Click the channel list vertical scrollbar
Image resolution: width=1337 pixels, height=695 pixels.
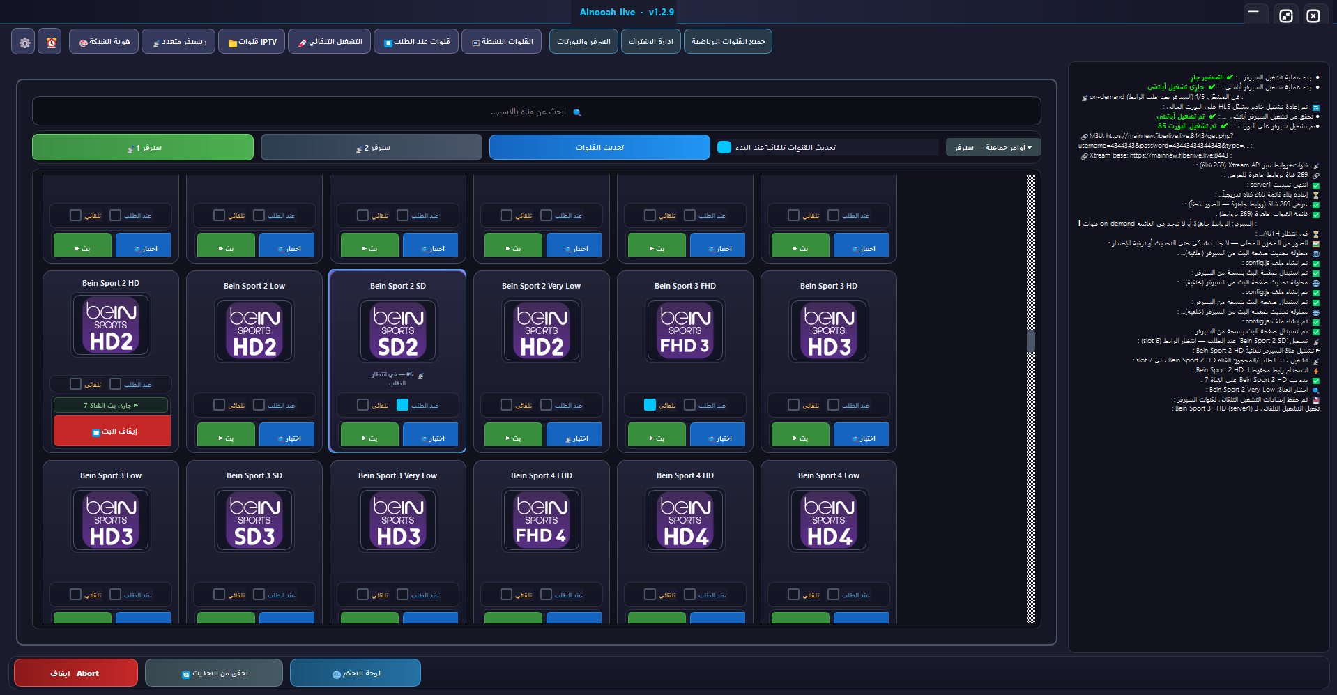(1031, 399)
